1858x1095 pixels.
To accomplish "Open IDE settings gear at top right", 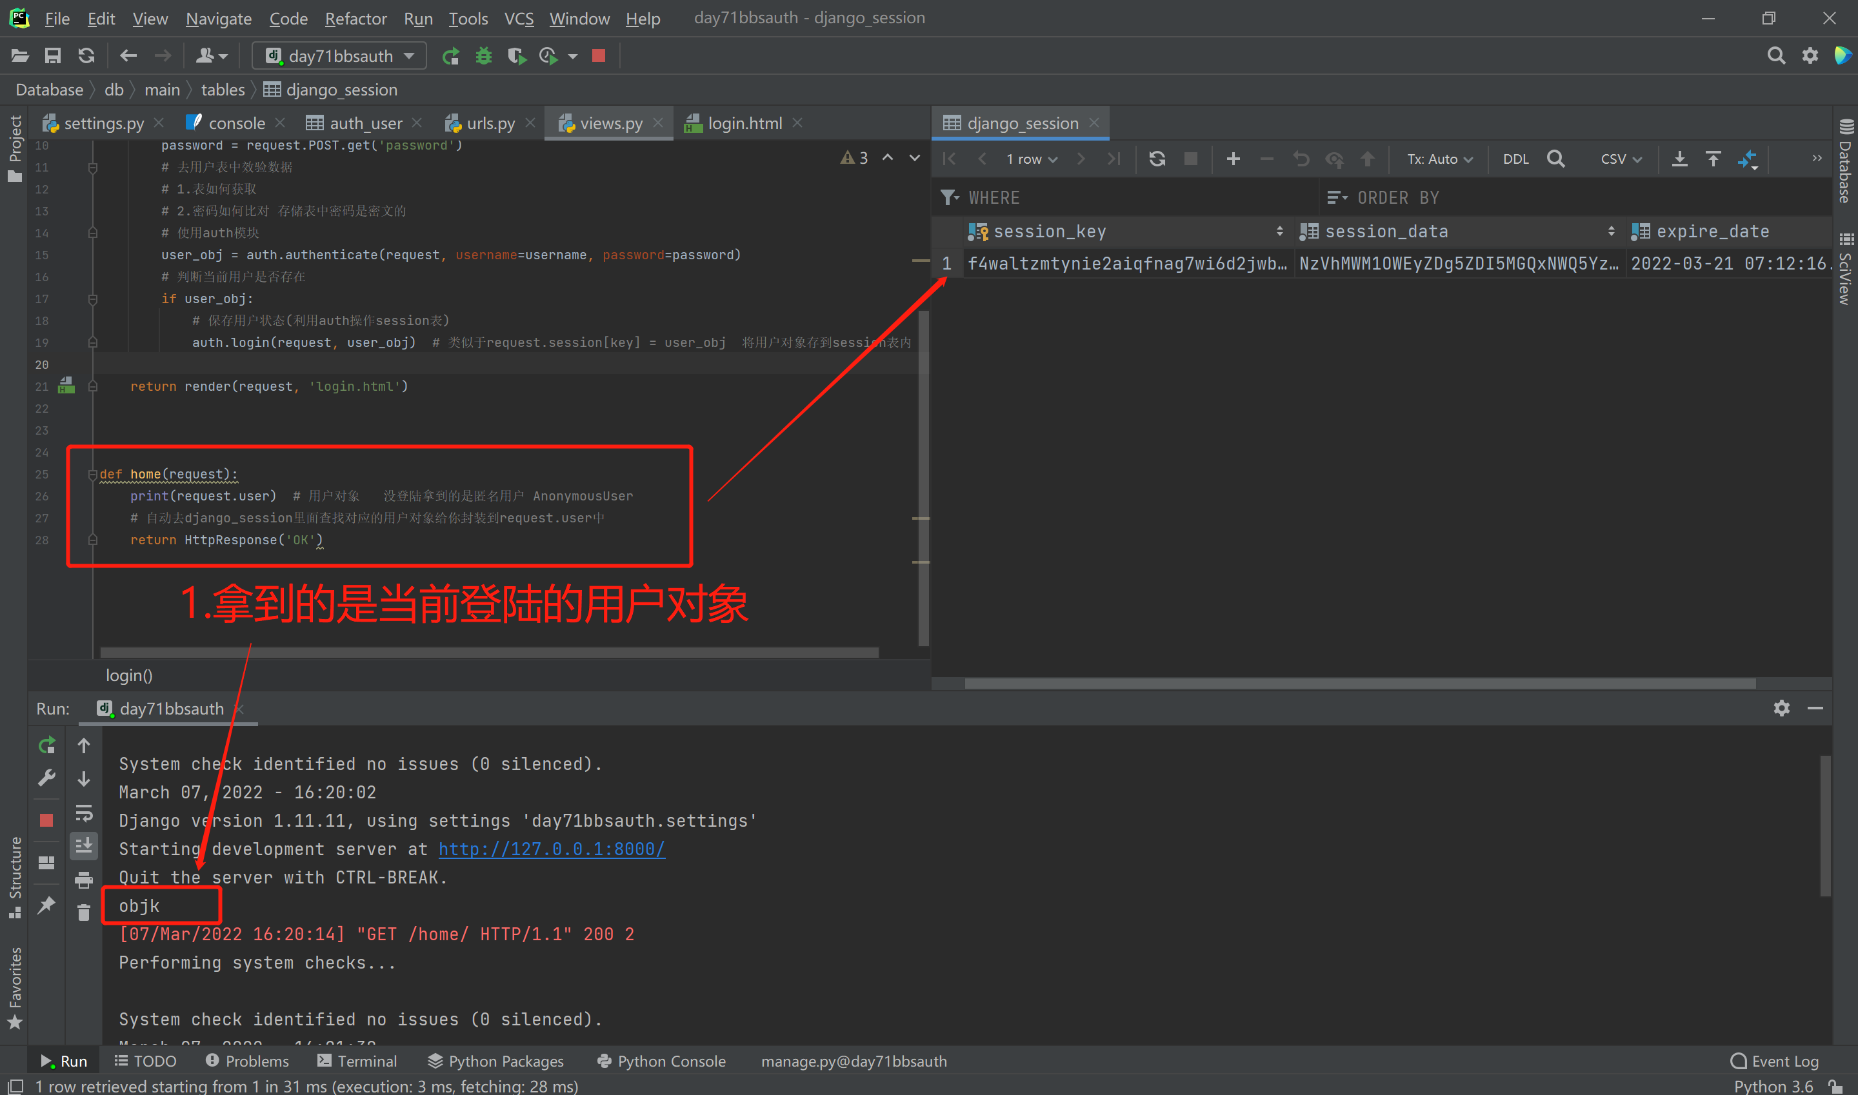I will [x=1810, y=56].
